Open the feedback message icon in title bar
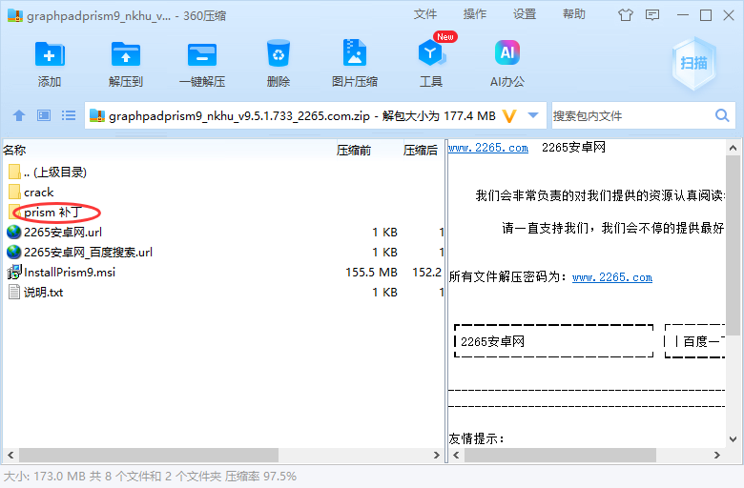744x488 pixels. click(652, 15)
